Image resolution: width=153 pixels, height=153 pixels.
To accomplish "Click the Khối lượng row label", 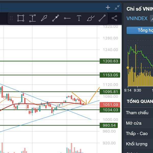I will pos(137,144).
